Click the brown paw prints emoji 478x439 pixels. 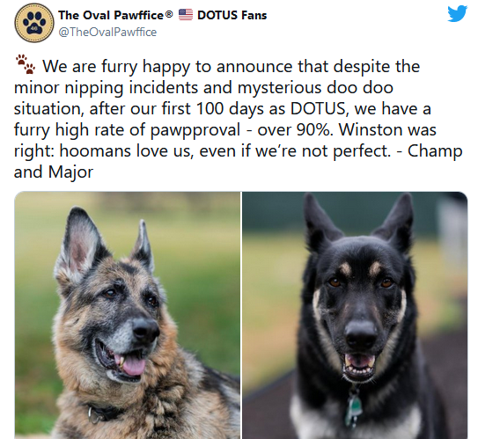coord(26,64)
